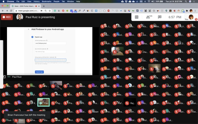Click the Android package name field

click(50, 43)
